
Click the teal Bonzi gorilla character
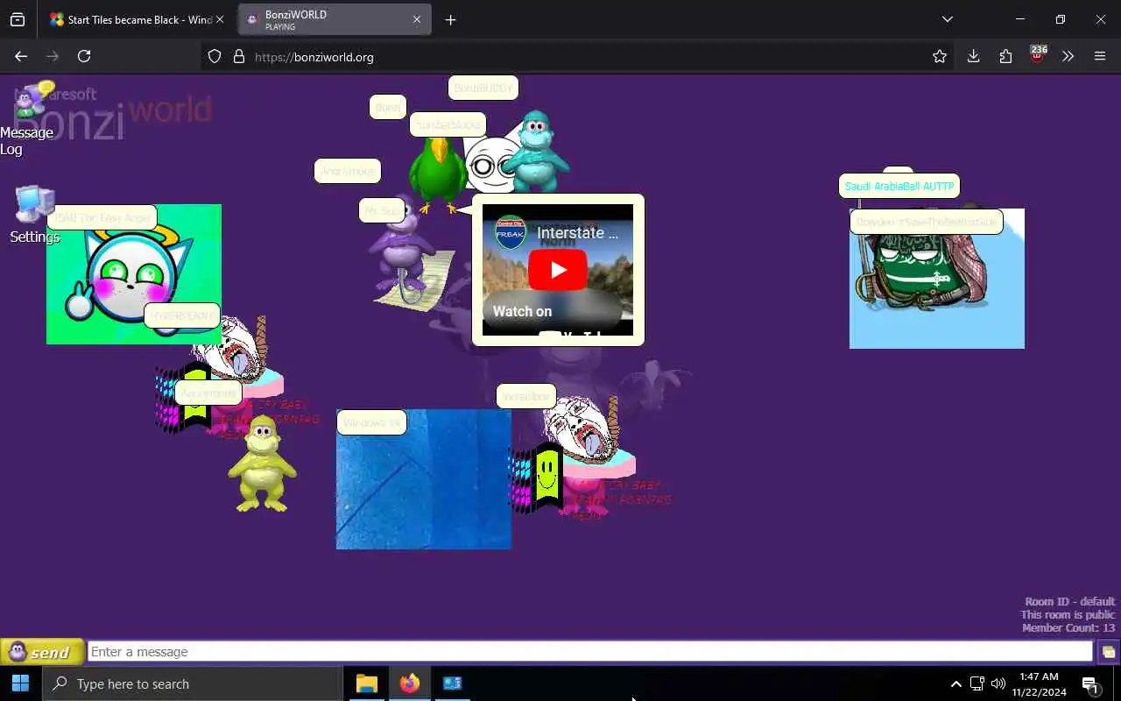(534, 151)
